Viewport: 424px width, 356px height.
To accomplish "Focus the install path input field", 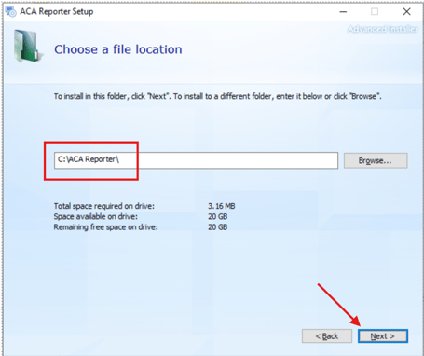I will 196,160.
